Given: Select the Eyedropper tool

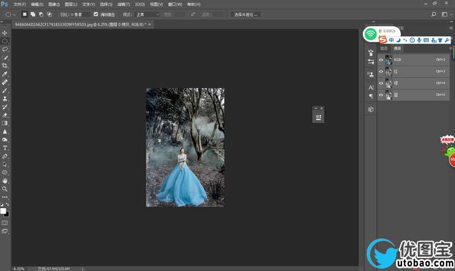Looking at the screenshot, I should click(x=5, y=74).
